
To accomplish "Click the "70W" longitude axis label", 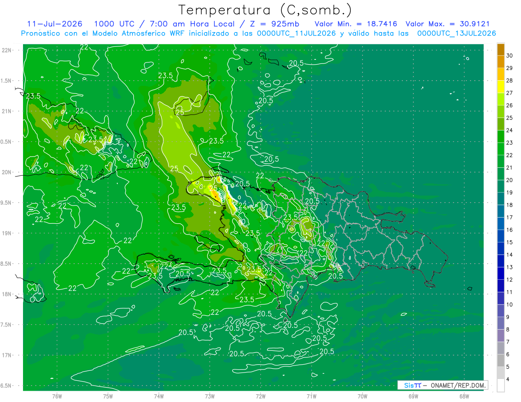I will click(362, 396).
